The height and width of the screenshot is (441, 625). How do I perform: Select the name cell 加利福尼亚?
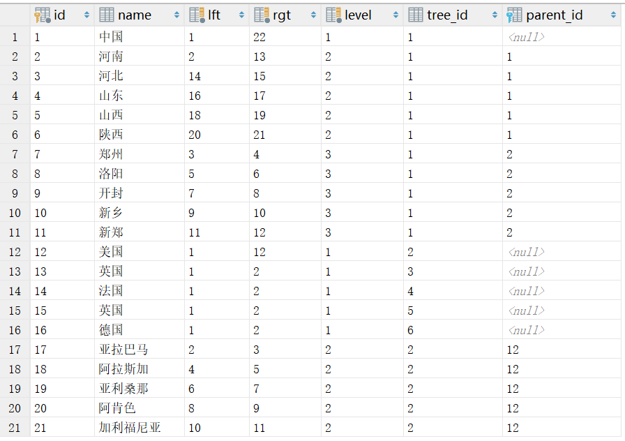click(x=139, y=428)
